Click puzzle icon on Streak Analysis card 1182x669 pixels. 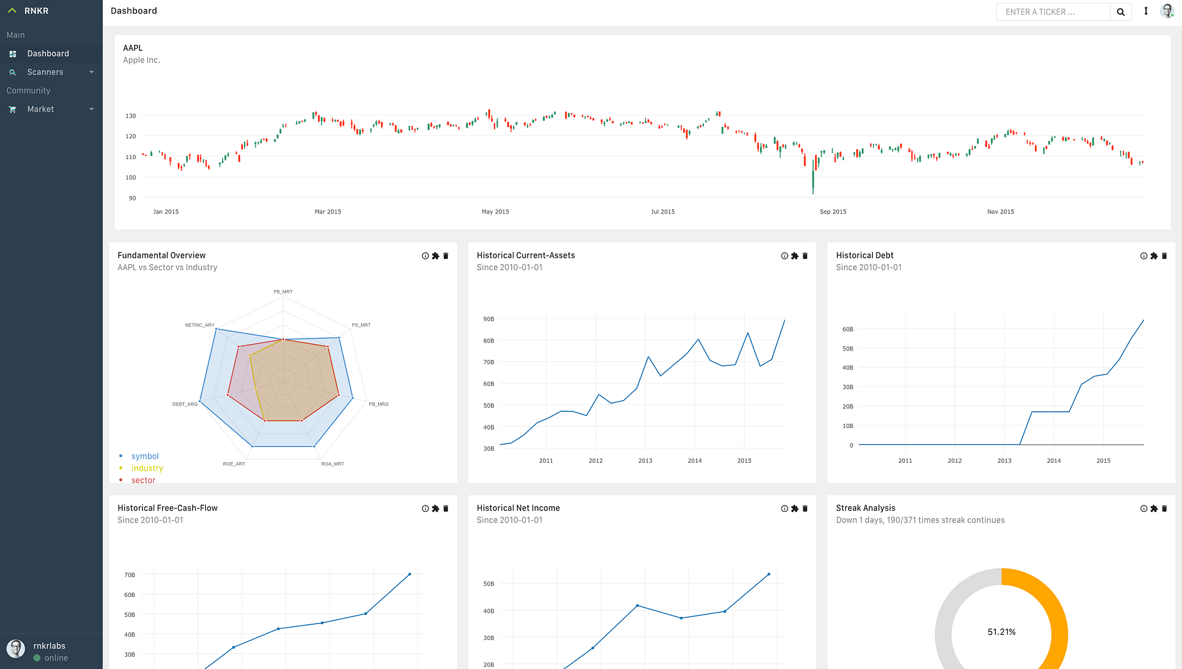(1154, 509)
